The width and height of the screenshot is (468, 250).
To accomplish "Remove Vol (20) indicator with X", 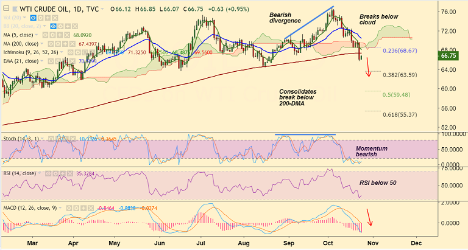I will coord(55,18).
